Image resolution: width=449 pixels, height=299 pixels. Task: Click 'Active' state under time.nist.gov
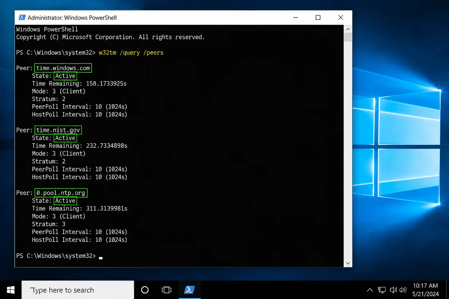[x=65, y=138]
